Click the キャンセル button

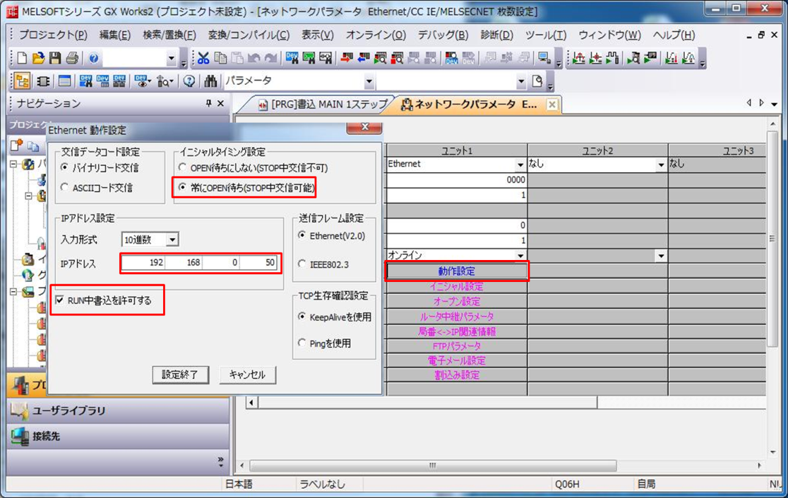(247, 375)
